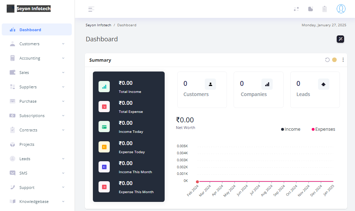Viewport: 355px width, 211px height.
Task: Click the Leads card arrow icon
Action: point(323,84)
